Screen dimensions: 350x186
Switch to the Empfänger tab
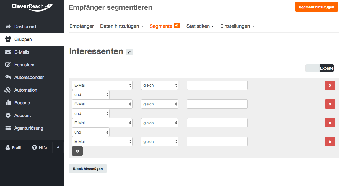[82, 26]
